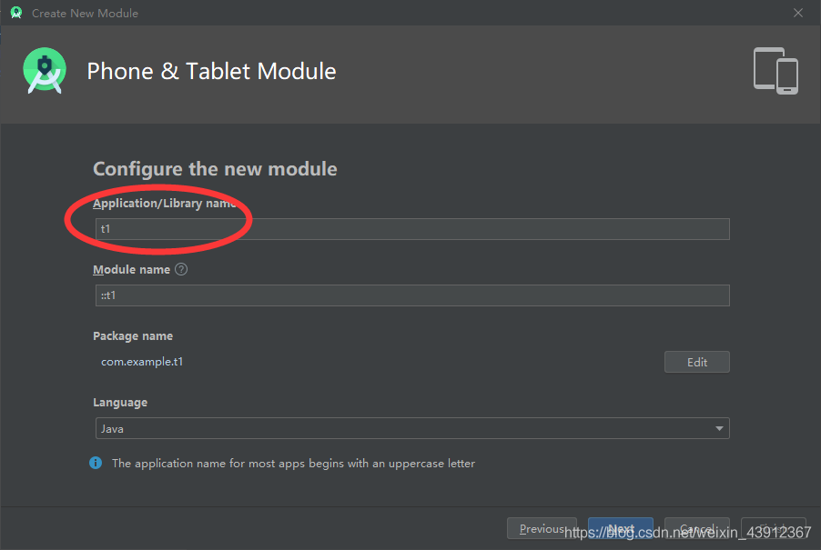This screenshot has height=550, width=821.
Task: Click the Module name help question icon
Action: (x=181, y=270)
